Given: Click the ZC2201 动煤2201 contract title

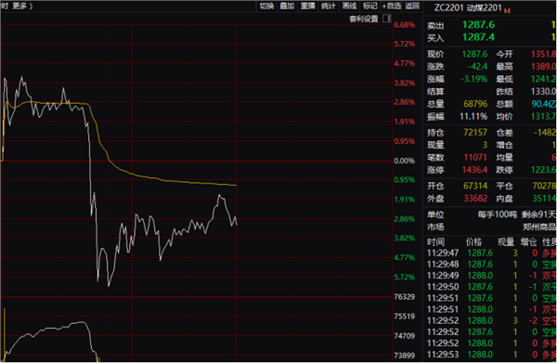Looking at the screenshot, I should [468, 7].
